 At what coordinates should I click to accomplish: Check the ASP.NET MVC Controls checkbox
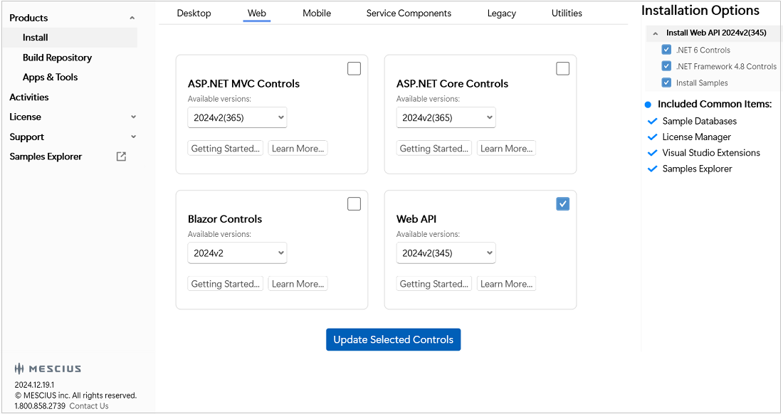pyautogui.click(x=354, y=68)
